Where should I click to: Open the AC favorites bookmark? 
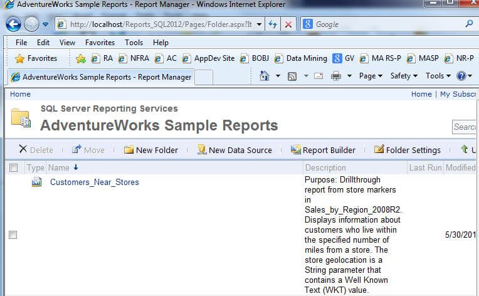click(166, 58)
